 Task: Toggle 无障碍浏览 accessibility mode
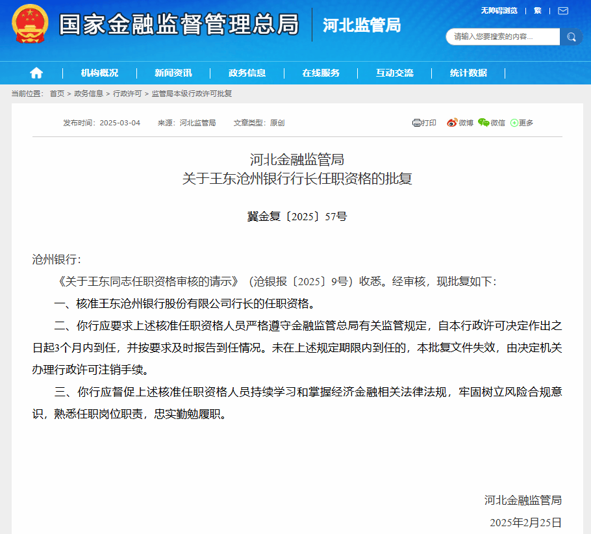click(499, 10)
